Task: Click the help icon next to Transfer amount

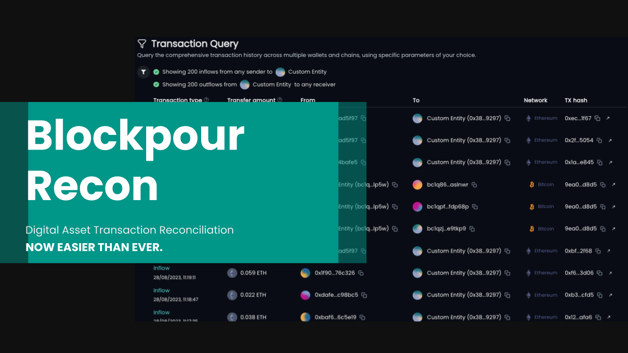Action: click(280, 100)
